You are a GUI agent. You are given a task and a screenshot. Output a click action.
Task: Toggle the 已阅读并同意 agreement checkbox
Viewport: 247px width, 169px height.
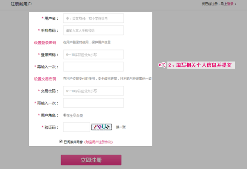pos(61,141)
